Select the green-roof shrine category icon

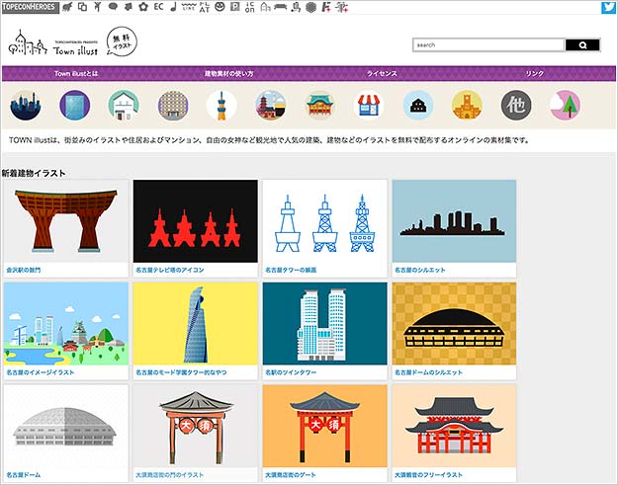click(320, 105)
